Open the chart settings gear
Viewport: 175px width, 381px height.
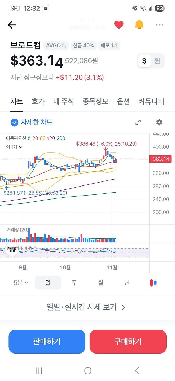tap(159, 123)
